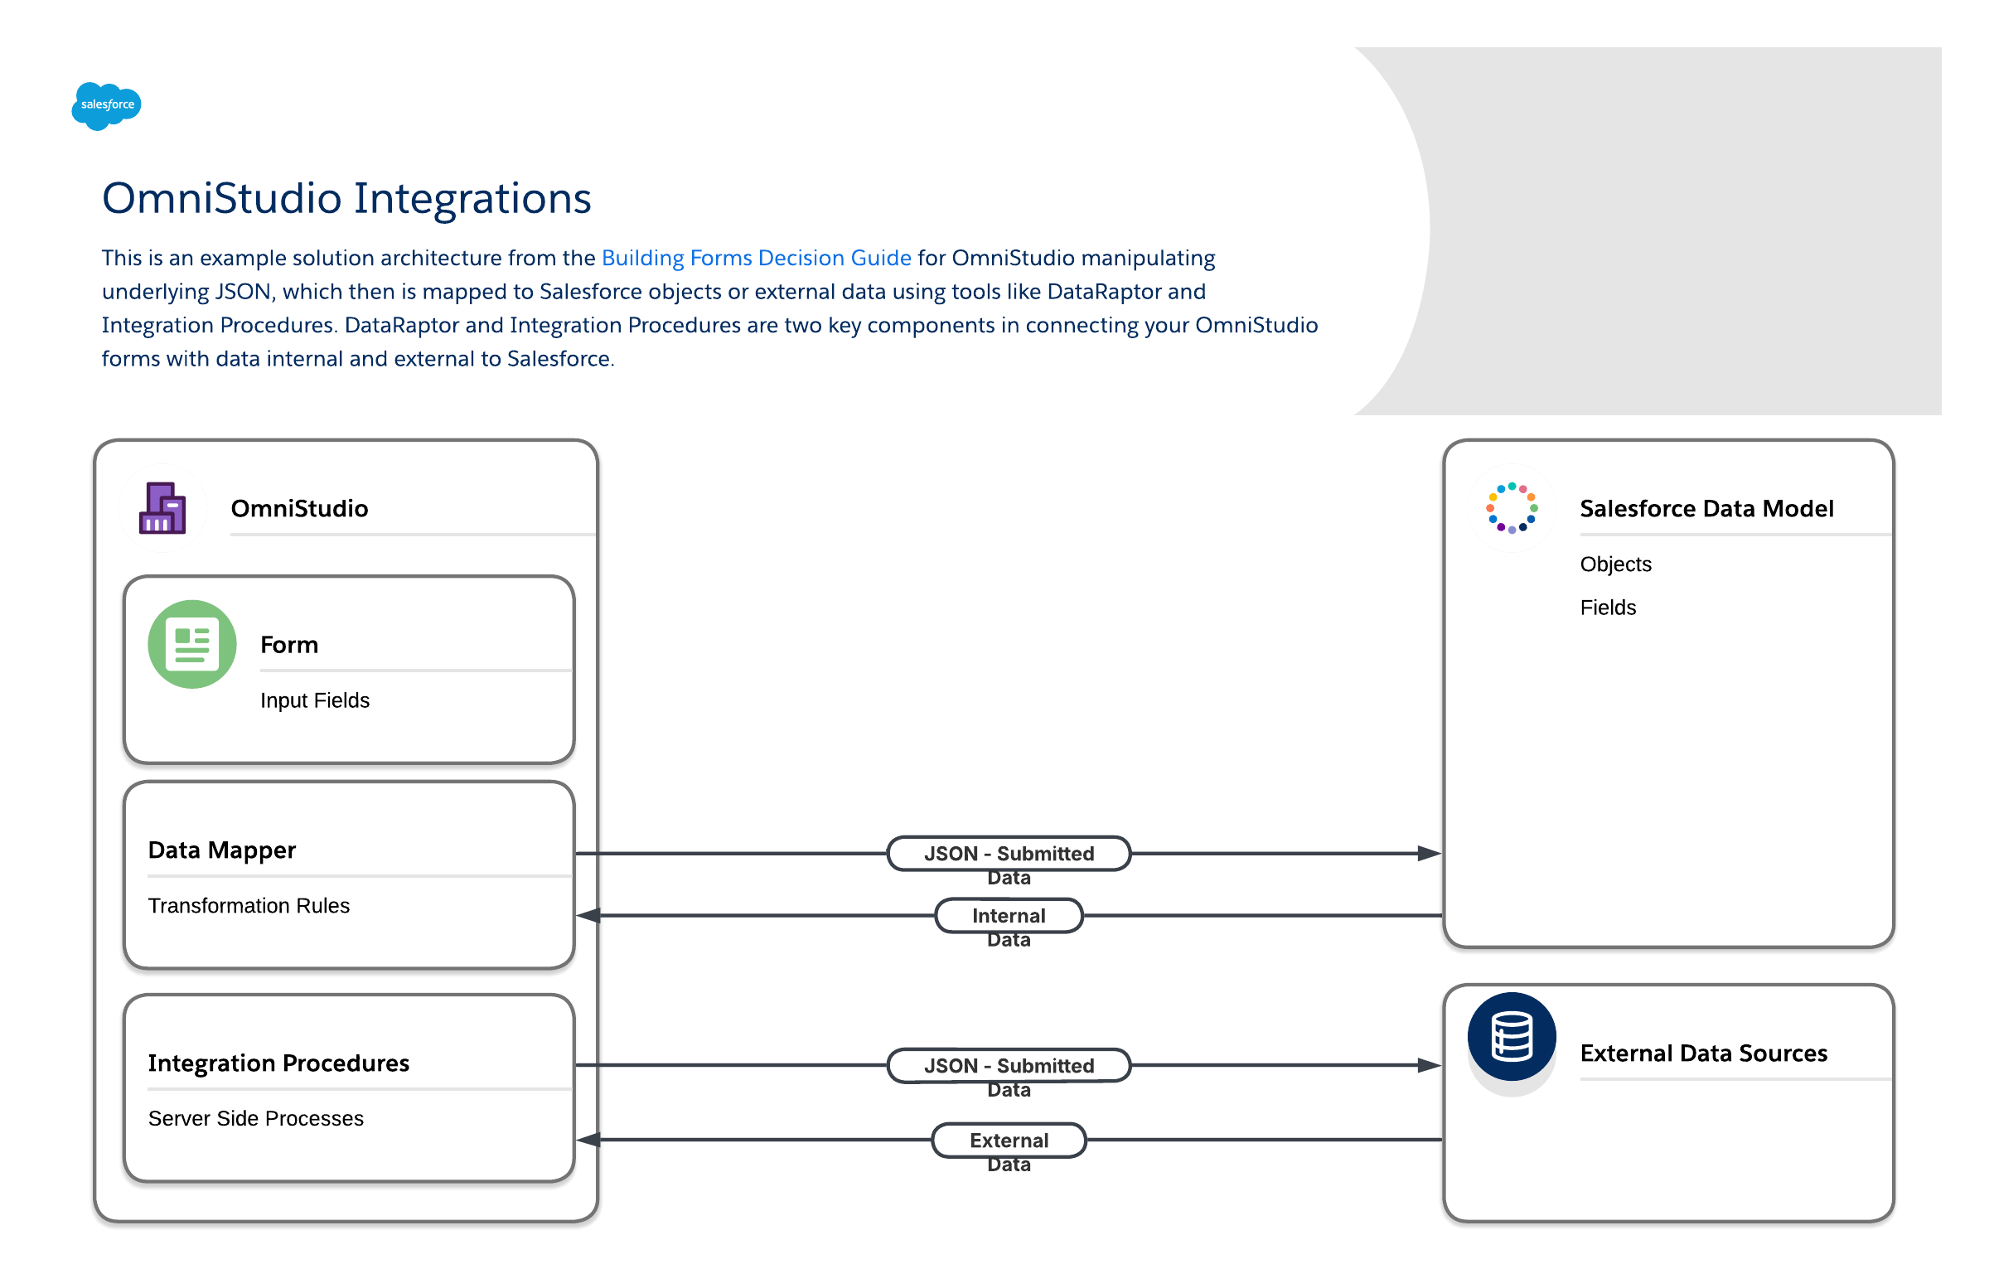
Task: Click the Input Fields label
Action: [x=315, y=700]
